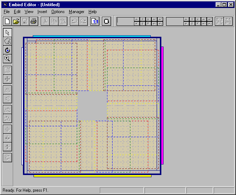This screenshot has width=236, height=195.
Task: Click the Undo arrow icon
Action: pos(75,21)
